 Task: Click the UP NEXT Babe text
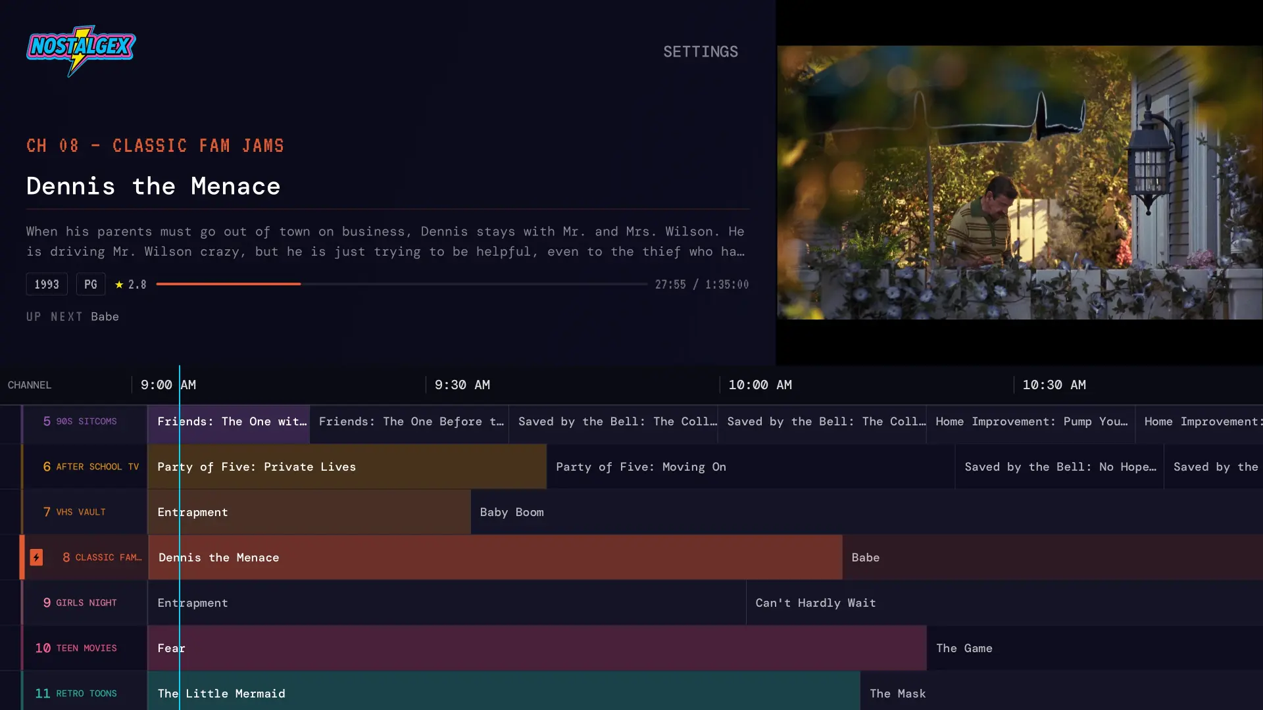pos(72,317)
